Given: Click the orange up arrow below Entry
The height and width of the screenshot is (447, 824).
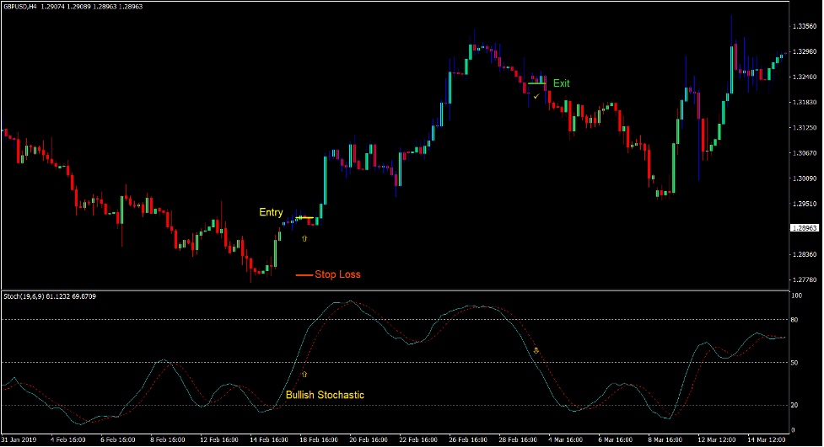Looking at the screenshot, I should point(304,239).
